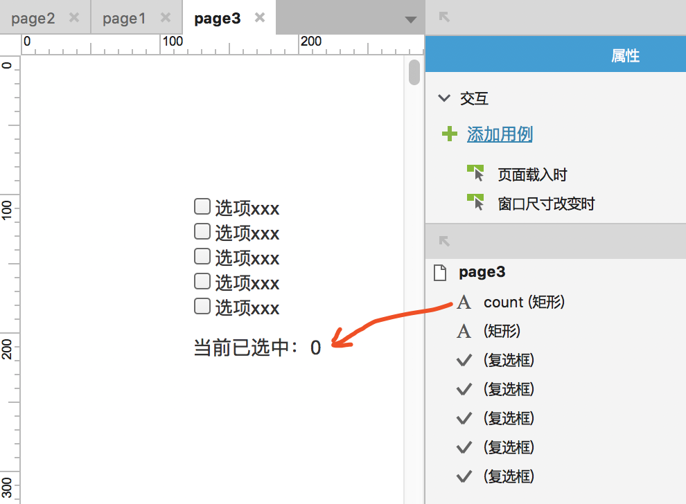686x504 pixels.
Task: Select the fourth (复选框) outline item
Action: coord(509,447)
